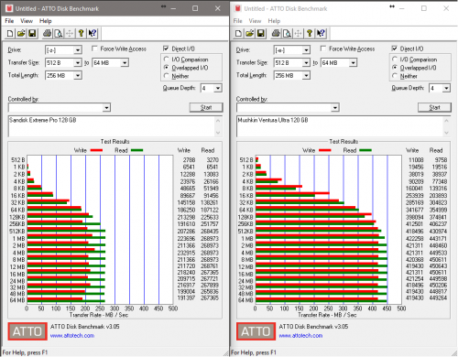Open View menu in left window
The height and width of the screenshot is (357, 458).
point(27,21)
